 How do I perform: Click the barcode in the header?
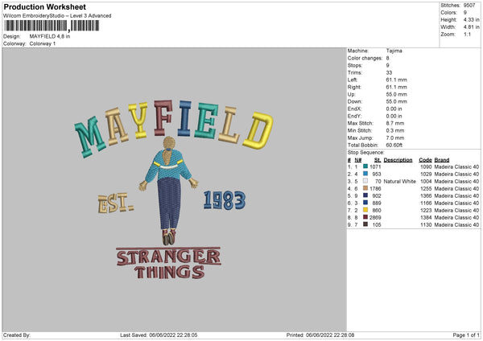(52, 26)
